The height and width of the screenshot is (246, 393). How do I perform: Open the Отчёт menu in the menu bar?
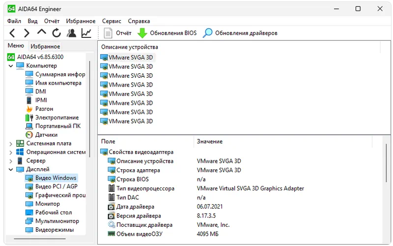tap(52, 21)
